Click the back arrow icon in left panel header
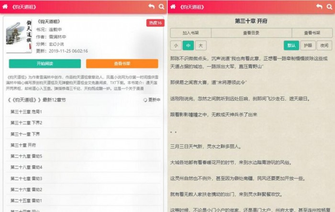 point(152,6)
